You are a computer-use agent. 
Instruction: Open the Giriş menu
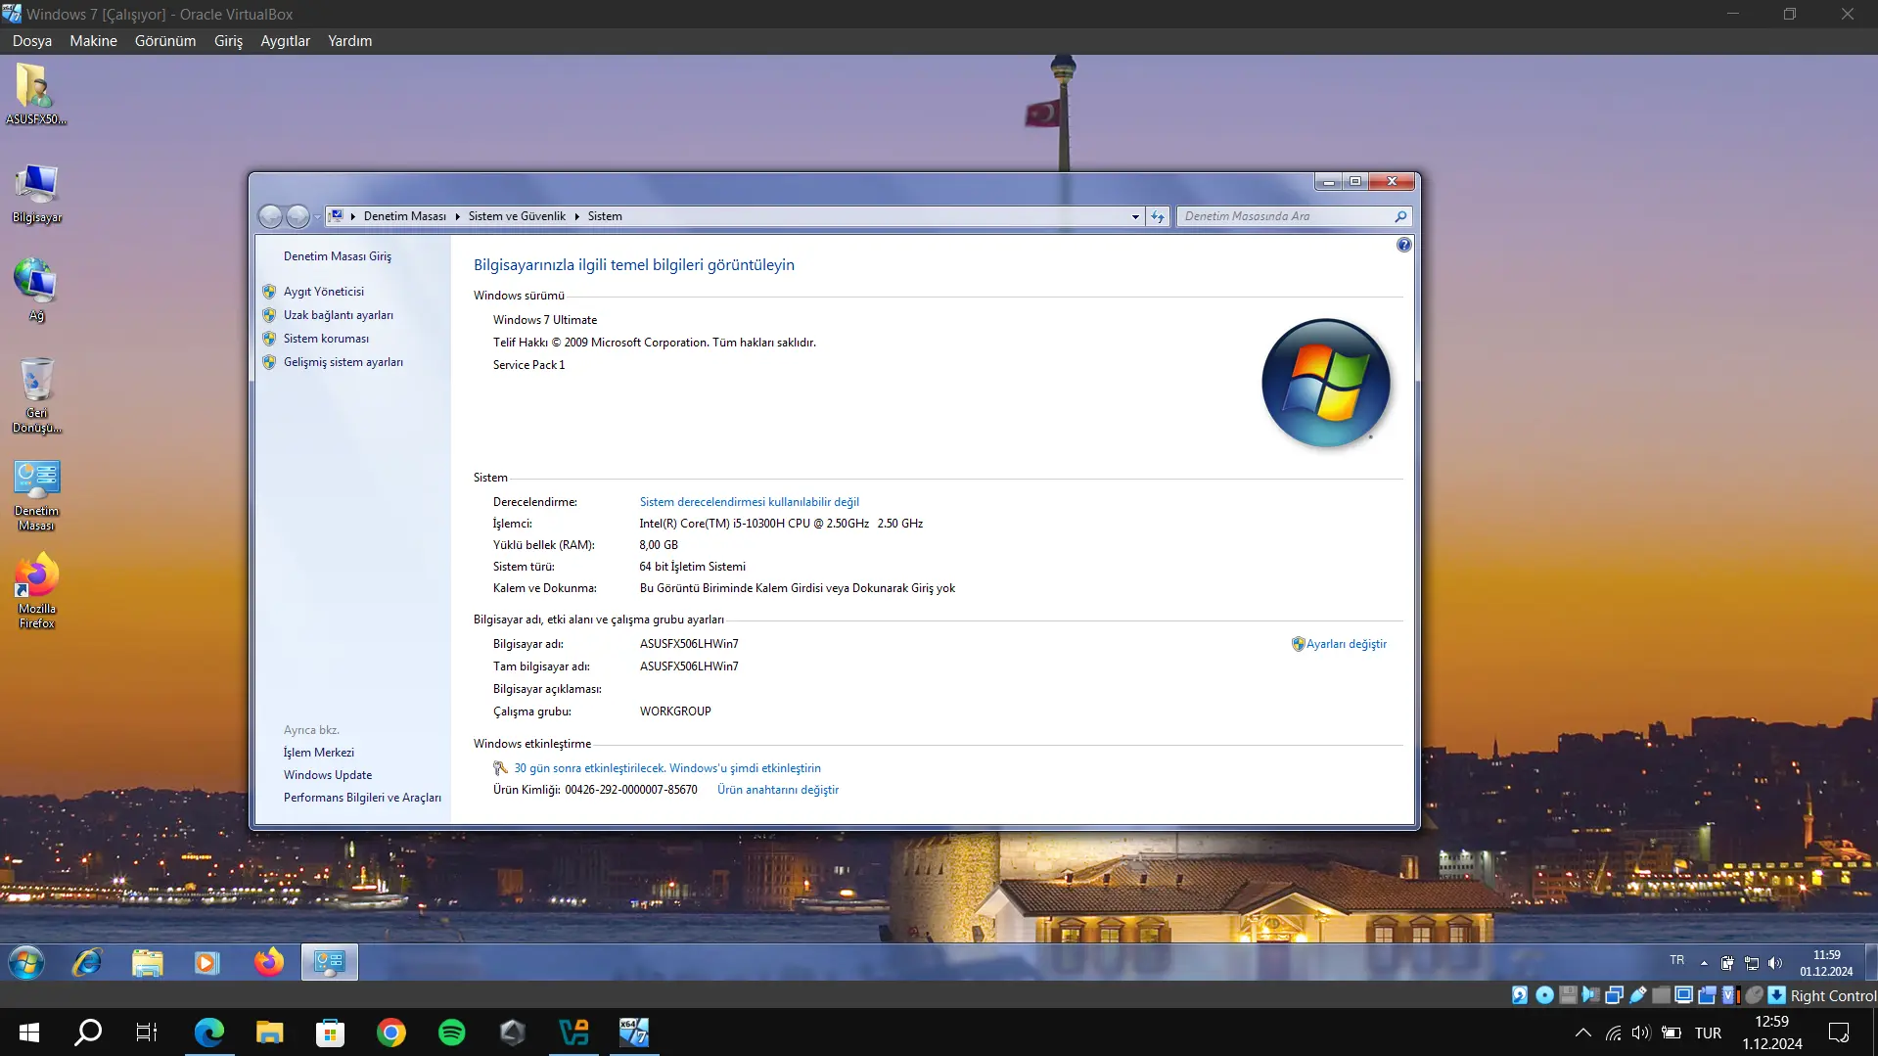pos(228,41)
